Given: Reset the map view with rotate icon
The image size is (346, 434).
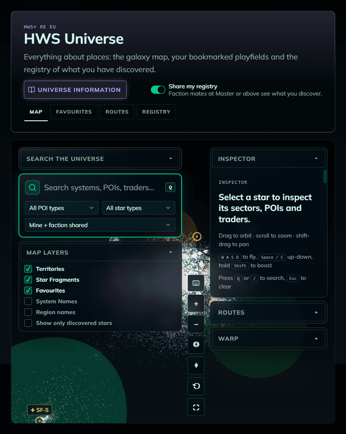Looking at the screenshot, I should pyautogui.click(x=196, y=386).
